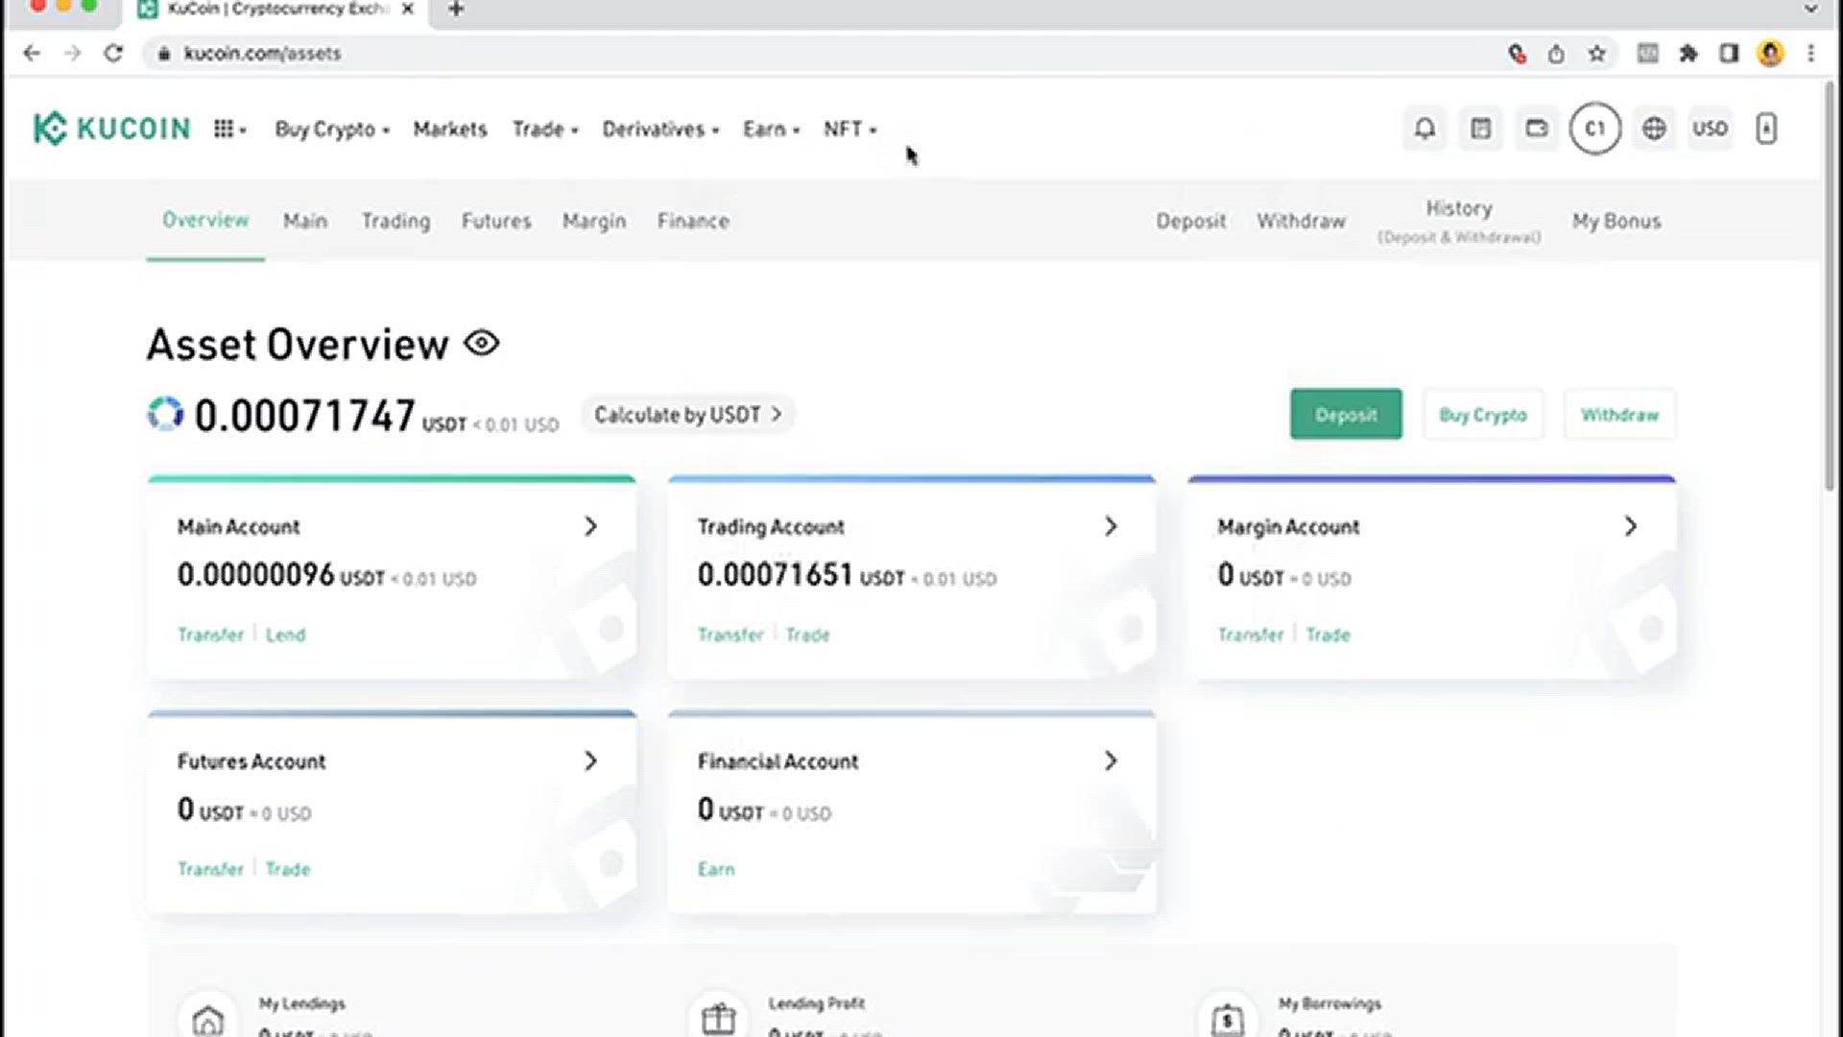Click the white Withdraw button

click(x=1620, y=415)
